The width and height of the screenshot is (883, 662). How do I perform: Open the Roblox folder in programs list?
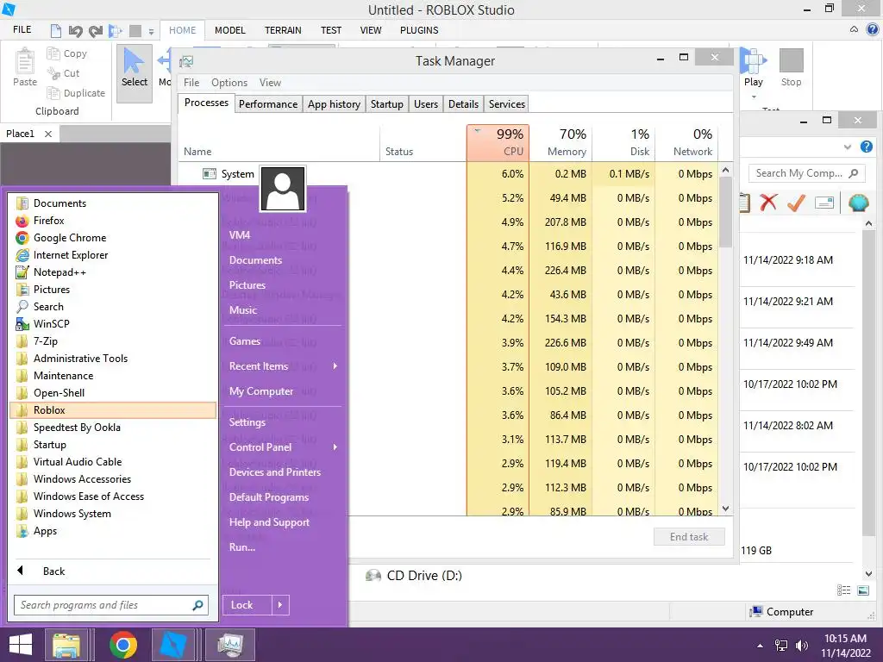(x=113, y=410)
